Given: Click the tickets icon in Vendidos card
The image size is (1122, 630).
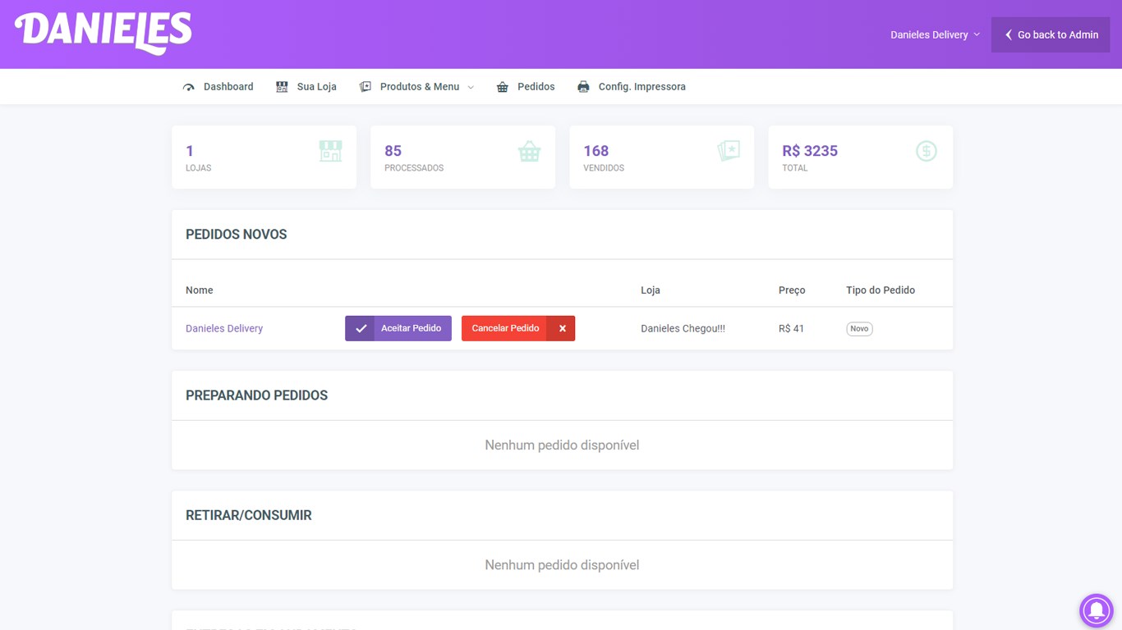Looking at the screenshot, I should pyautogui.click(x=729, y=151).
